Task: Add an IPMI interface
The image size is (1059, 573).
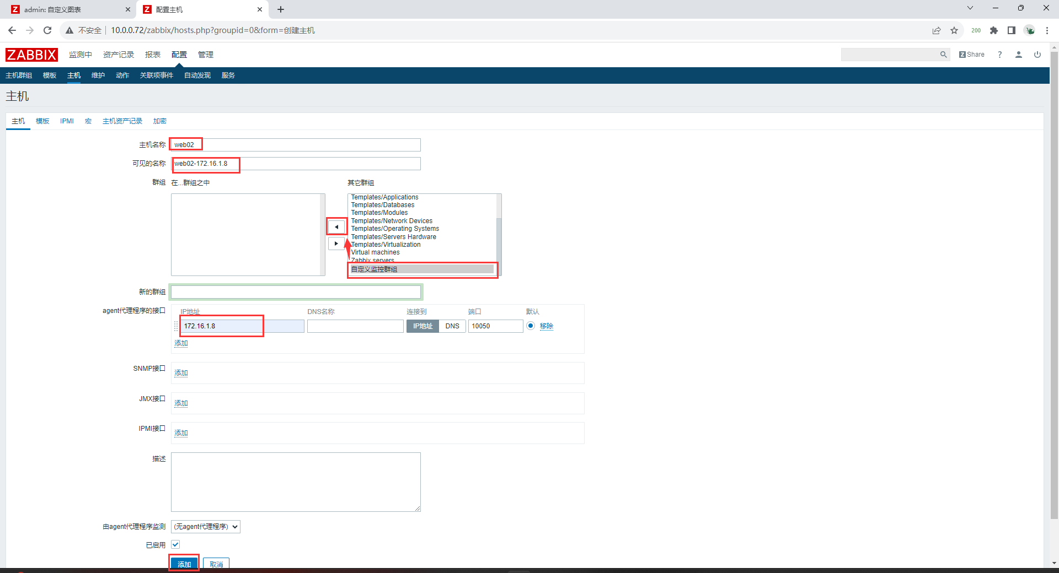Action: [181, 433]
